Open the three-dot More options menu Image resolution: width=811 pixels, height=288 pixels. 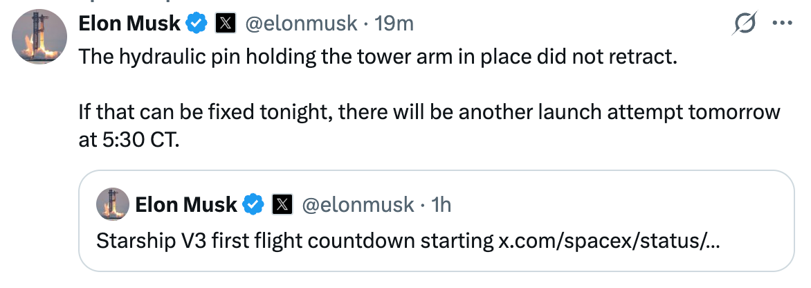(782, 24)
